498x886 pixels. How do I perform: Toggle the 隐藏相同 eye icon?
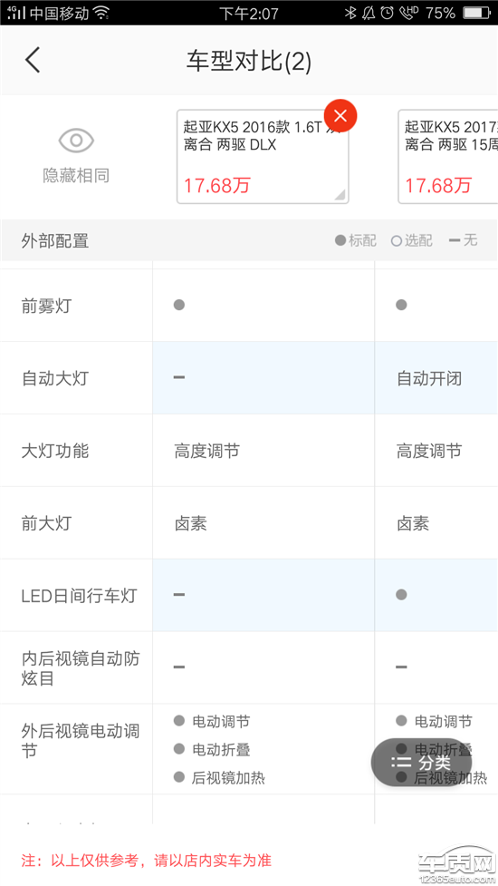[x=76, y=141]
